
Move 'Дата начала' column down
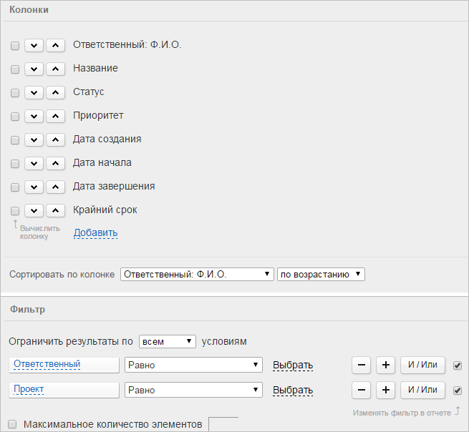click(34, 163)
